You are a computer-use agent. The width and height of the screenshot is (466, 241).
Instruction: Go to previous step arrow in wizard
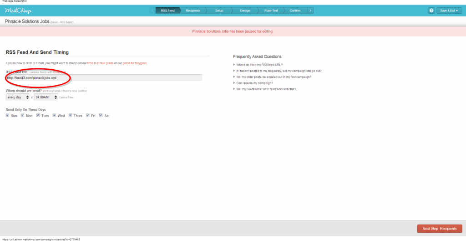(x=152, y=11)
